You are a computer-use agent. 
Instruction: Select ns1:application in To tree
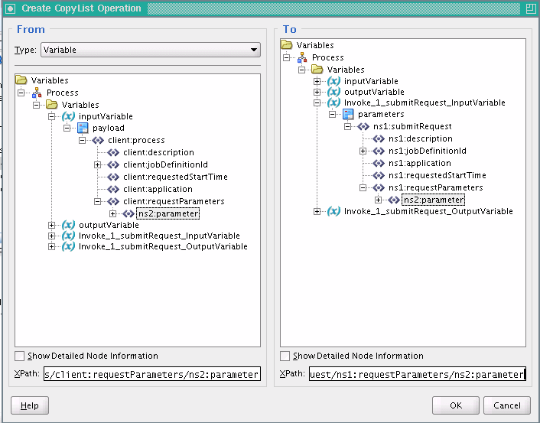click(x=420, y=163)
